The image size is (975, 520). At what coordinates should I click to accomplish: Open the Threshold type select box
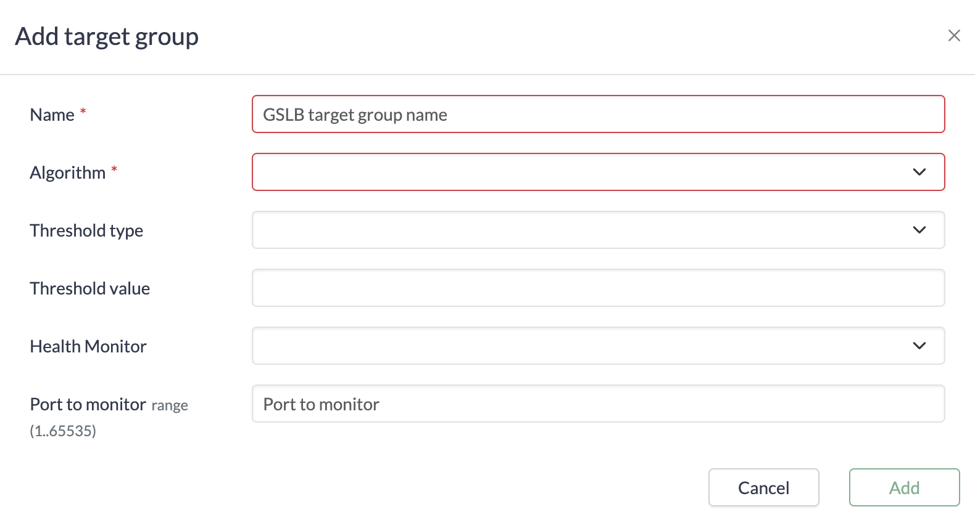point(580,230)
